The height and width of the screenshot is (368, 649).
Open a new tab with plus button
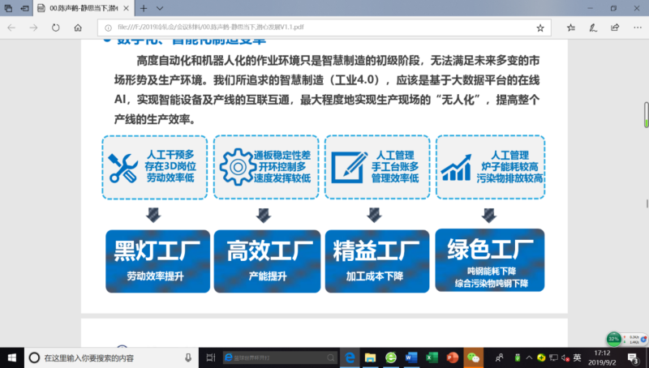coord(143,7)
